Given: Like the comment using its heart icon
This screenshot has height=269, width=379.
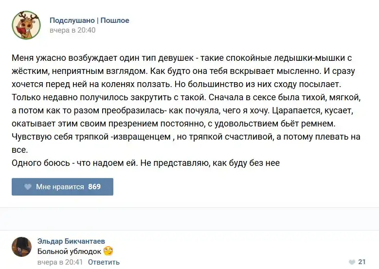Looking at the screenshot, I should tap(352, 262).
